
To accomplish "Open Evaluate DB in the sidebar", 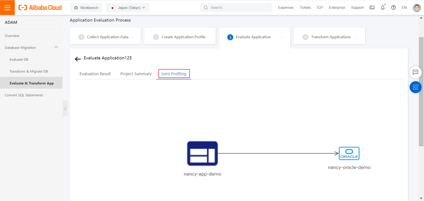I will pos(19,59).
